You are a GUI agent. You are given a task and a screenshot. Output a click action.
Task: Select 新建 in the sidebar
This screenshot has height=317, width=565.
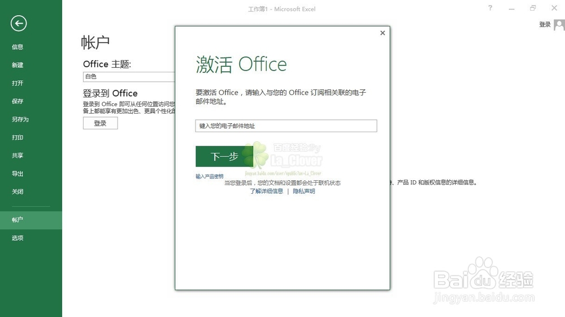[x=18, y=65]
